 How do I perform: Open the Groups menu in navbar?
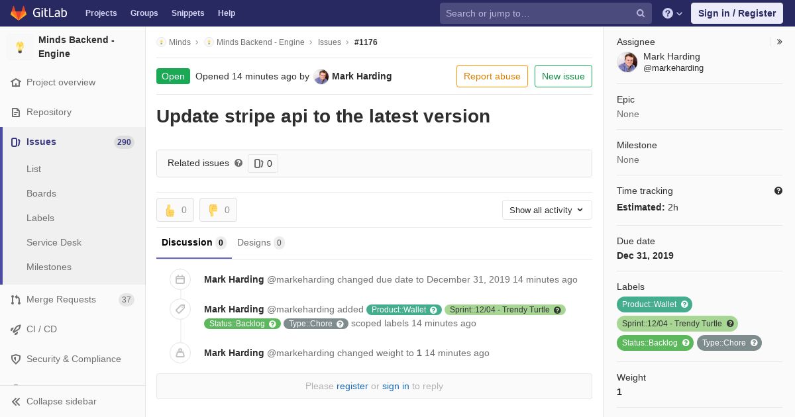[x=144, y=13]
